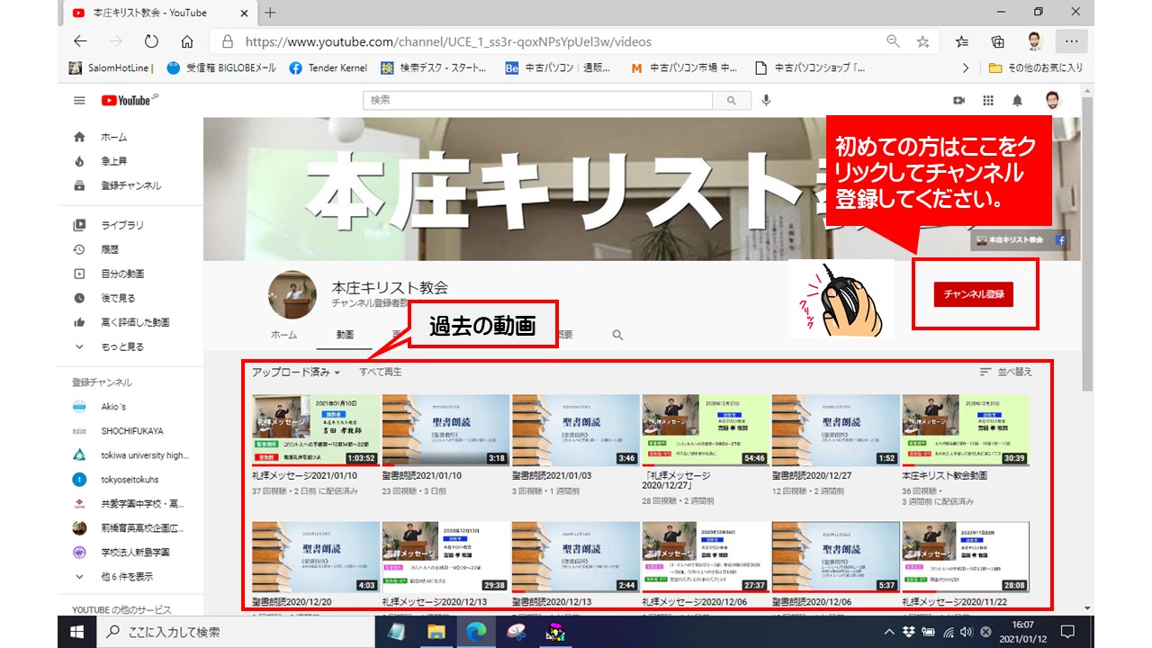This screenshot has height=648, width=1152.
Task: Click the YouTube 検索 input field
Action: 538,101
